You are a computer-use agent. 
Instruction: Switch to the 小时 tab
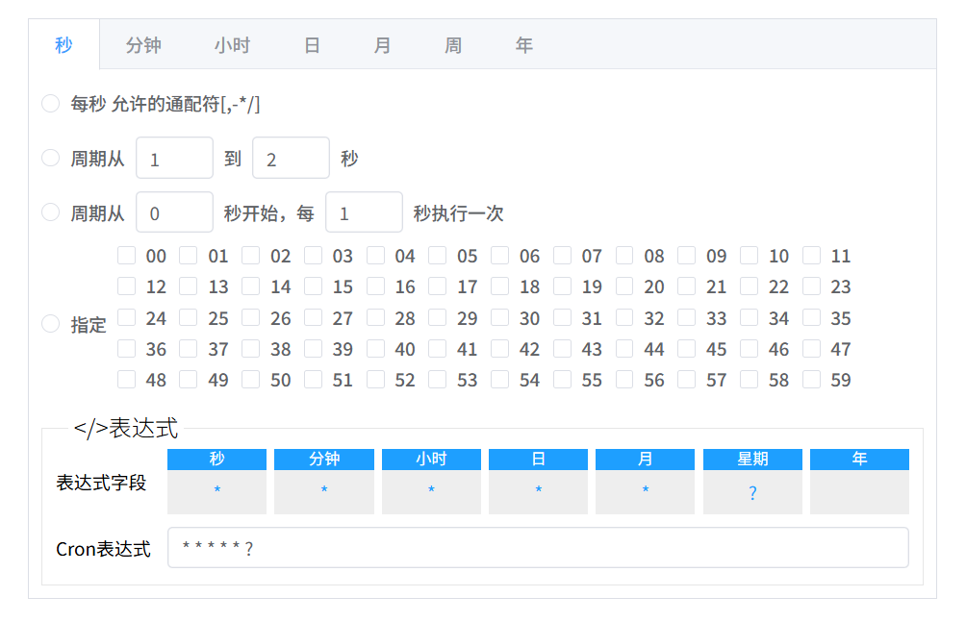pyautogui.click(x=232, y=44)
